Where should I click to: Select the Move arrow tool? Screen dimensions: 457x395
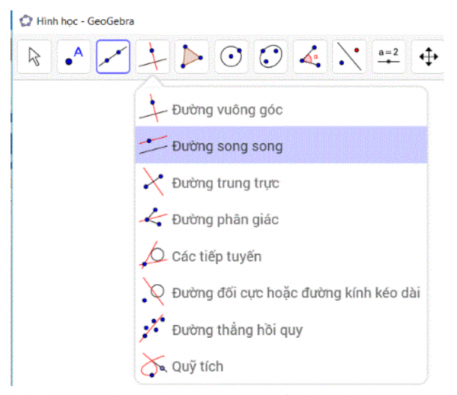coord(34,56)
